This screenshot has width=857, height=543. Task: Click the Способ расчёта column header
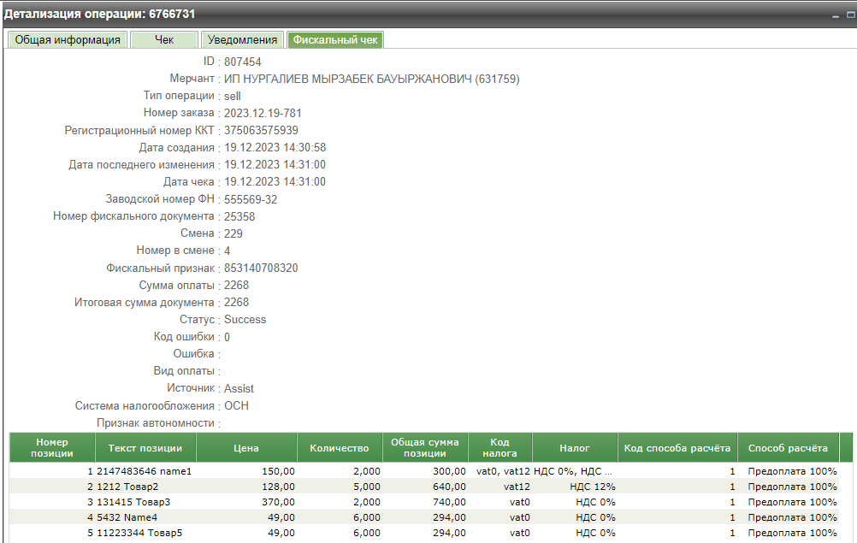tap(788, 448)
